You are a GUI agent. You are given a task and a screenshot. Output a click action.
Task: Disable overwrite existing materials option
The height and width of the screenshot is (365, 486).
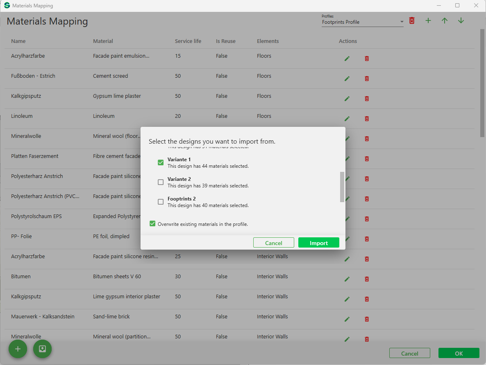152,224
